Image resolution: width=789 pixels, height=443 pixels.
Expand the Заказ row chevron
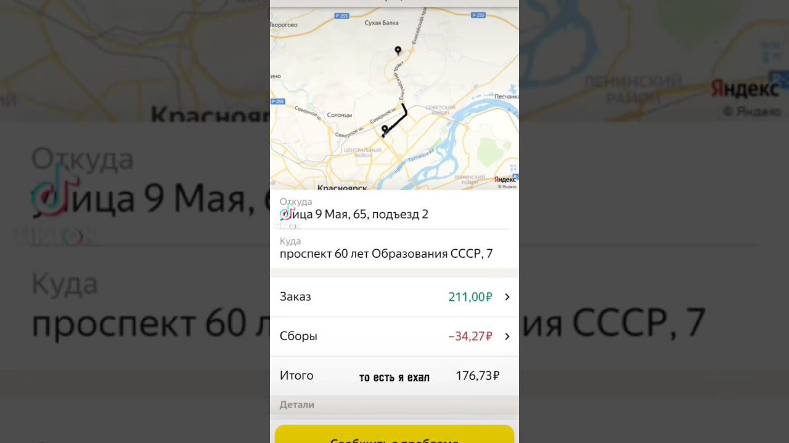click(x=507, y=297)
